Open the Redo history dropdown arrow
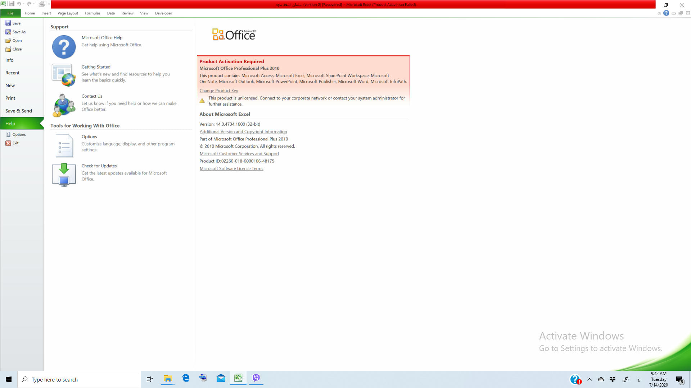The image size is (691, 388). 34,4
